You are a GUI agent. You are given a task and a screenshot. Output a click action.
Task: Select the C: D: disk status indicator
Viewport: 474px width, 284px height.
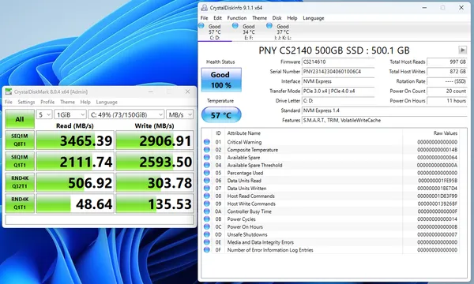215,32
